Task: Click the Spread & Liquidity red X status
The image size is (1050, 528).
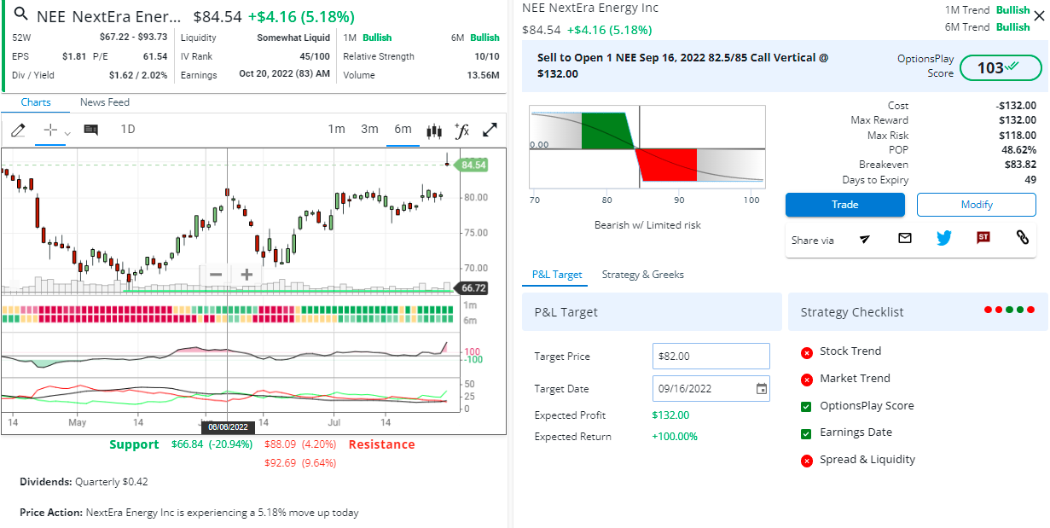Action: pos(806,461)
